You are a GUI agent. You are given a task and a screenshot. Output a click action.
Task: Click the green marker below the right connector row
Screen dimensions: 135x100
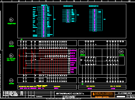click(x=83, y=84)
